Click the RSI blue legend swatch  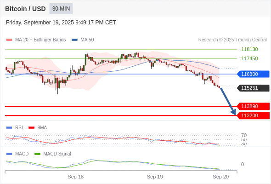(9, 128)
